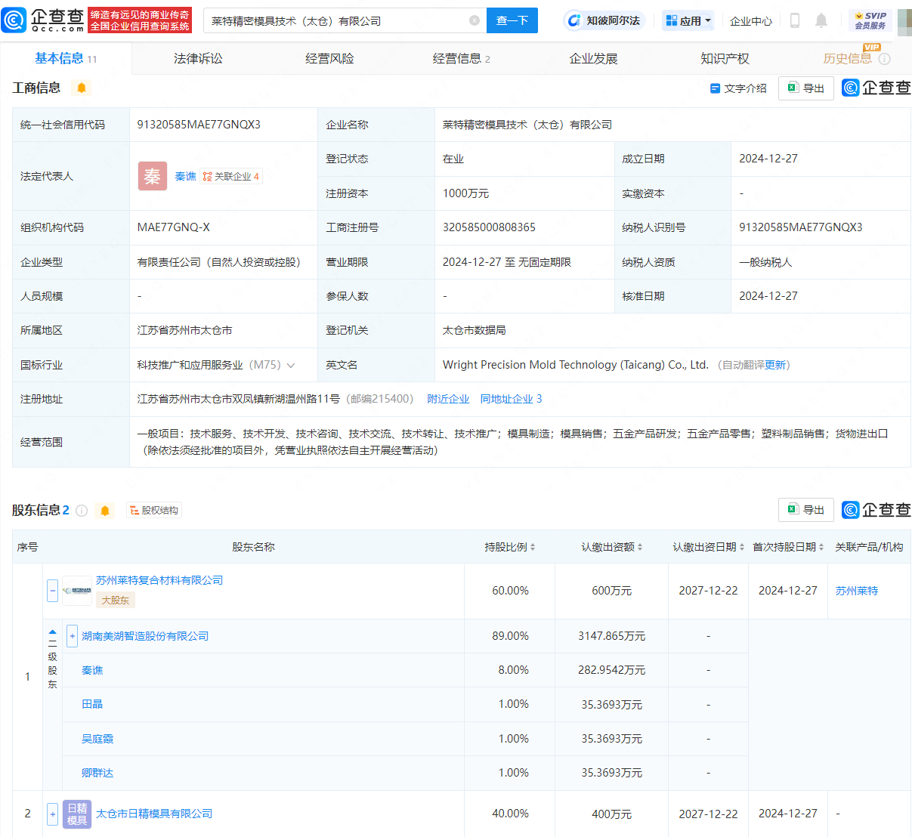Open 湖南美湖智造股份有限公司 link
Viewport: 912px width, 837px height.
(x=145, y=636)
